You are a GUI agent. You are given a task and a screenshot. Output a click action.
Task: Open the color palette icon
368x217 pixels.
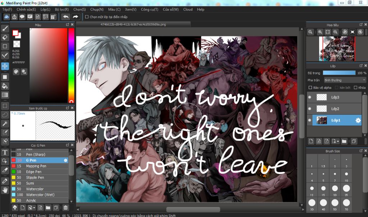[16, 72]
